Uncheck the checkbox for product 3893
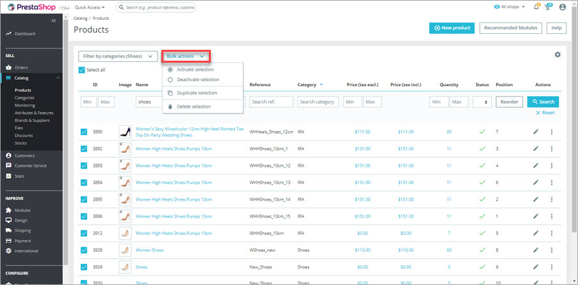The height and width of the screenshot is (285, 578). 84,166
